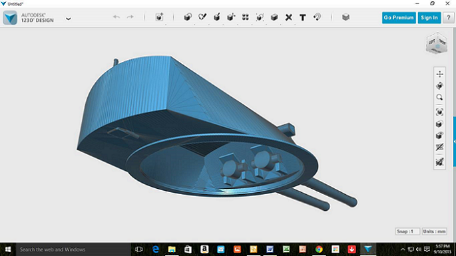Select the Zoom magnifier tool
456x256 pixels.
tap(440, 97)
